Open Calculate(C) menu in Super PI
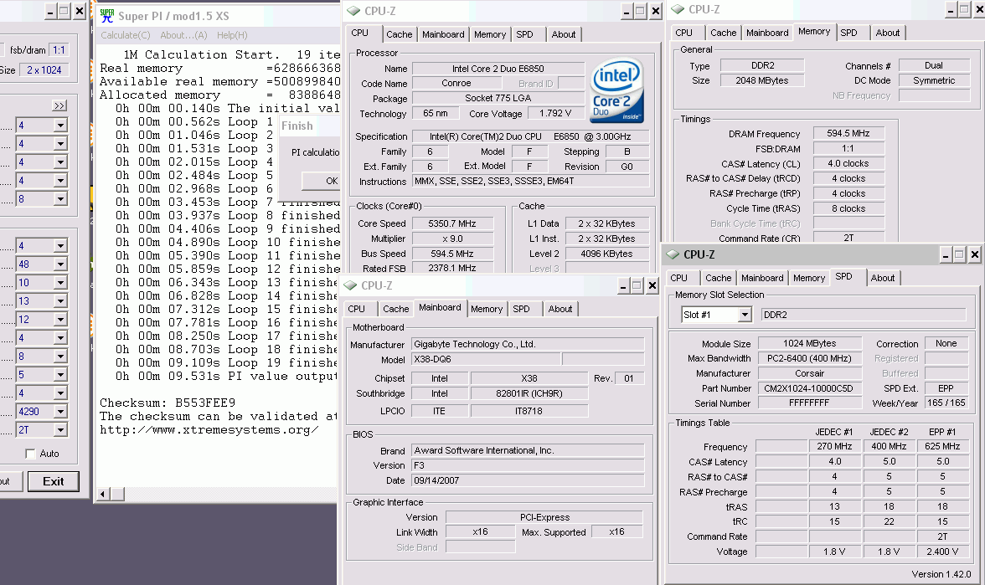 pyautogui.click(x=126, y=35)
